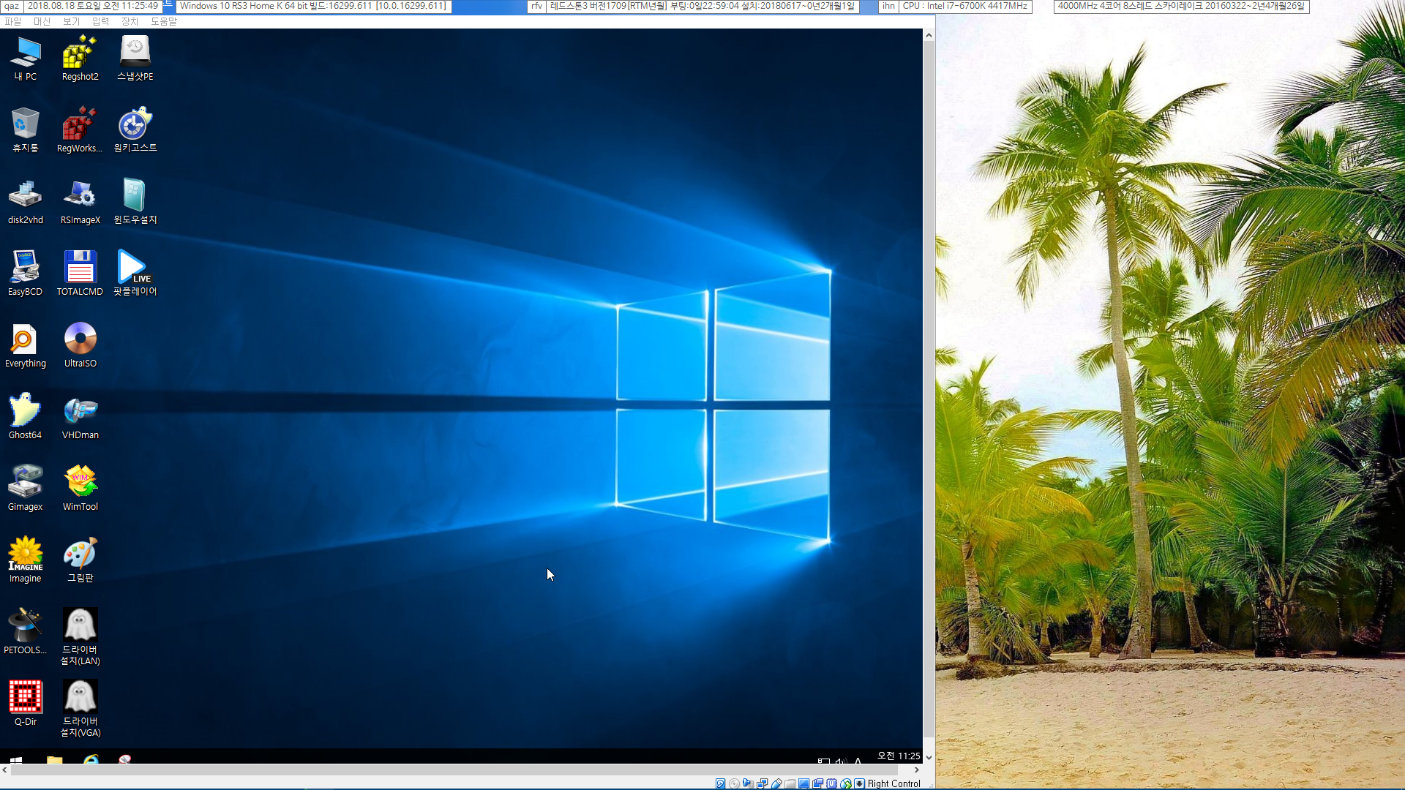Select the VHDman desktop icon
This screenshot has width=1405, height=790.
coord(80,417)
